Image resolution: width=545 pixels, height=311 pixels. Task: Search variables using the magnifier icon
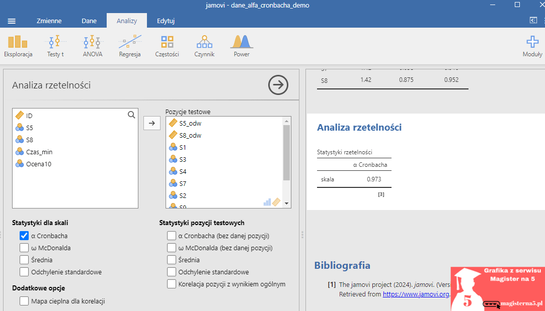coord(131,115)
